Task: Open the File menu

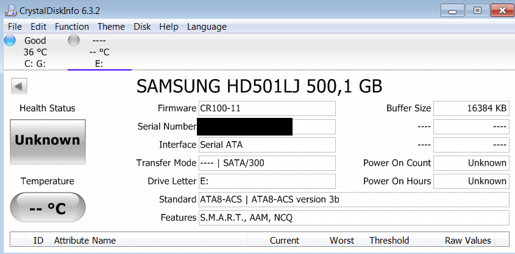Action: click(15, 27)
